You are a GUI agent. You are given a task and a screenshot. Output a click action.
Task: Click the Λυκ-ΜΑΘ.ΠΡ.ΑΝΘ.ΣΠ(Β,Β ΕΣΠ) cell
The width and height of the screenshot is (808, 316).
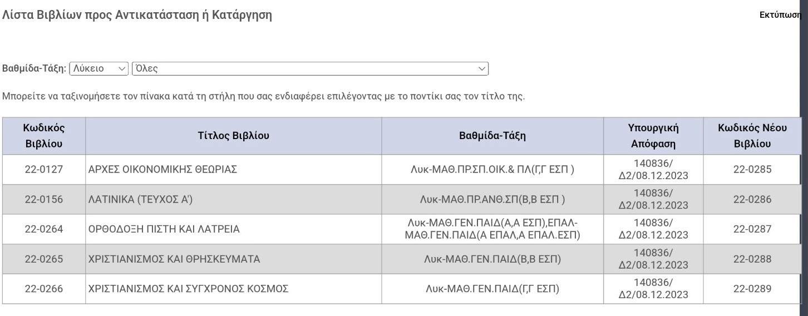click(492, 199)
